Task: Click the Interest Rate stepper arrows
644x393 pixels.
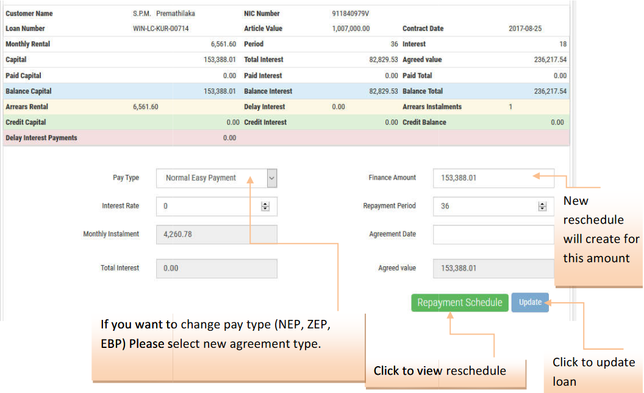Action: (x=265, y=207)
